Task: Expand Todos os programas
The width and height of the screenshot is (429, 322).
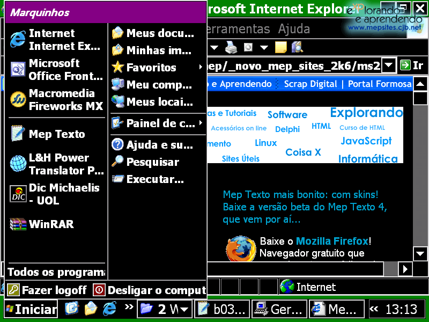Action: [56, 272]
